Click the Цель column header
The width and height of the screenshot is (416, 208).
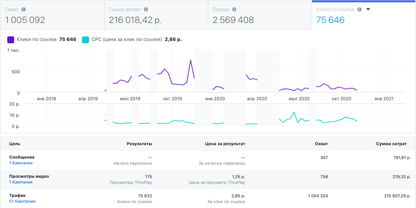point(15,144)
